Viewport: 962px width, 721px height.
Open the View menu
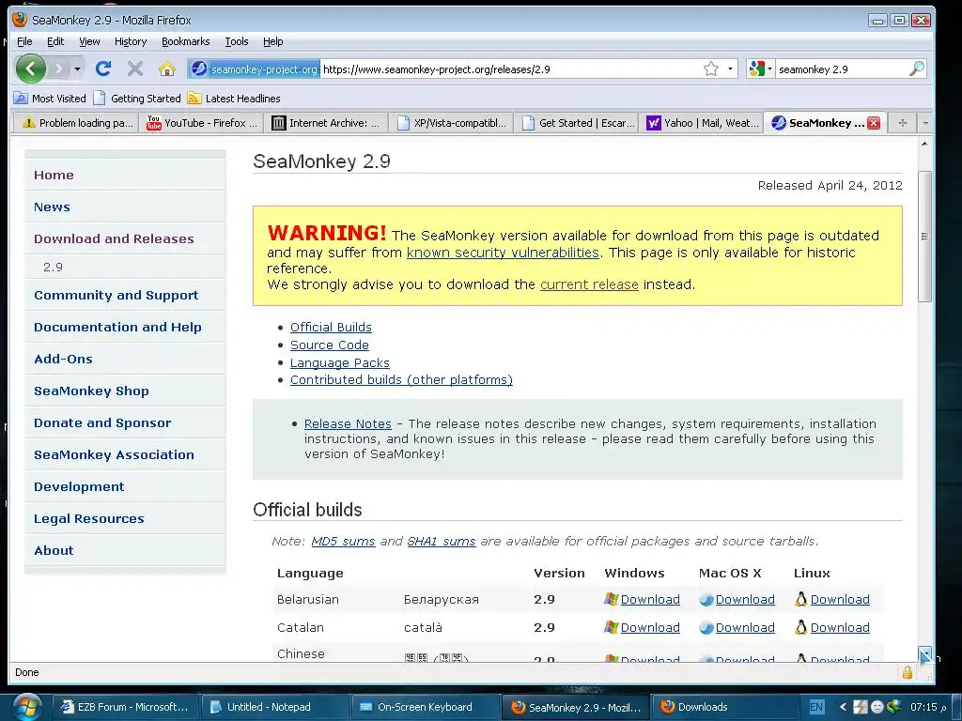point(89,41)
